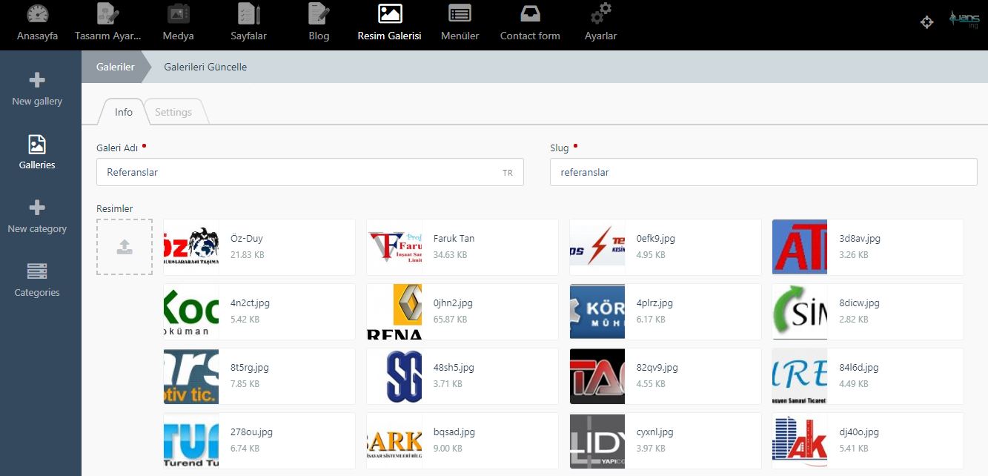Screen dimensions: 988x476
Task: Open the Medya camera icon
Action: pos(178,14)
